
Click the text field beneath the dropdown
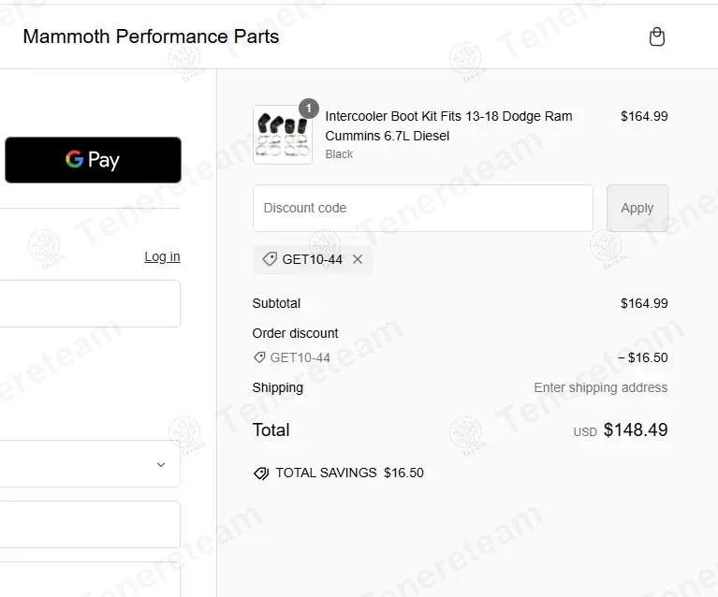click(x=90, y=524)
